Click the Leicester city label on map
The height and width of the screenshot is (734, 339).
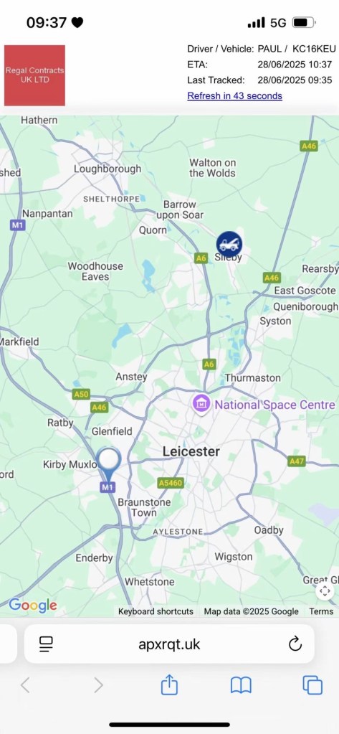coord(191,452)
